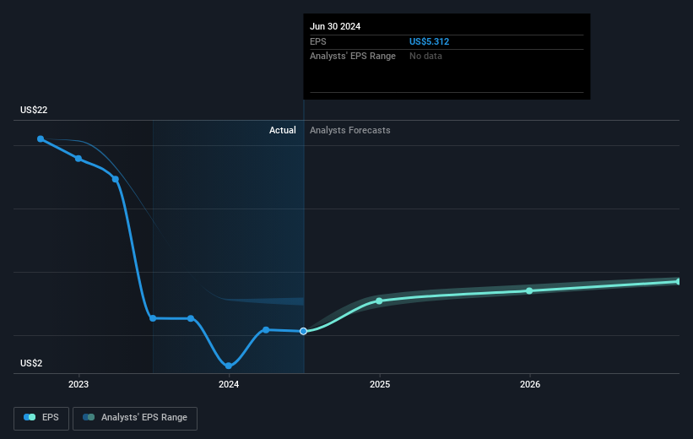Viewport: 693px width, 439px height.
Task: Click the EPS point just before the early-2024 dip
Action: (191, 318)
